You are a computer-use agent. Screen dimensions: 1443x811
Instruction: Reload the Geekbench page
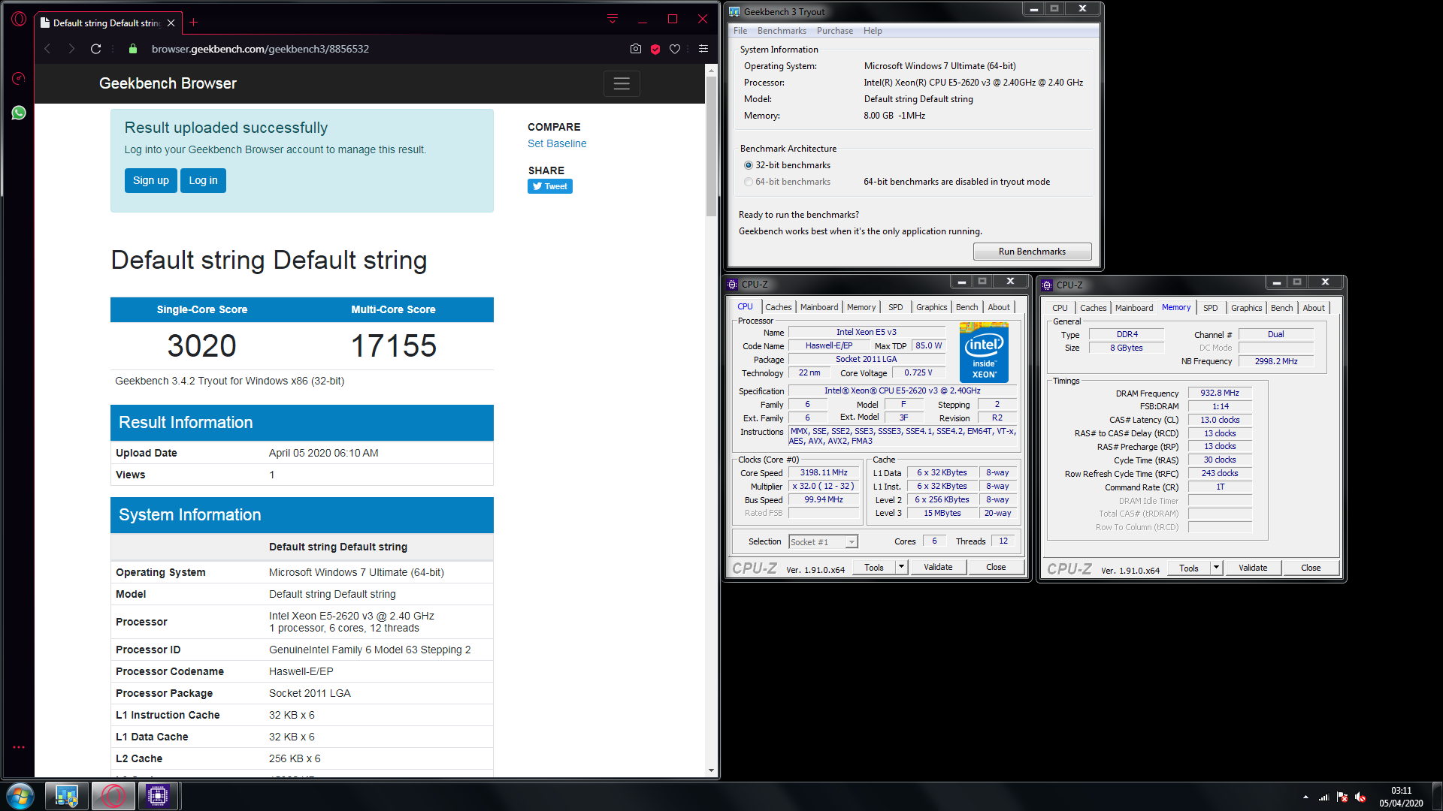pos(95,49)
